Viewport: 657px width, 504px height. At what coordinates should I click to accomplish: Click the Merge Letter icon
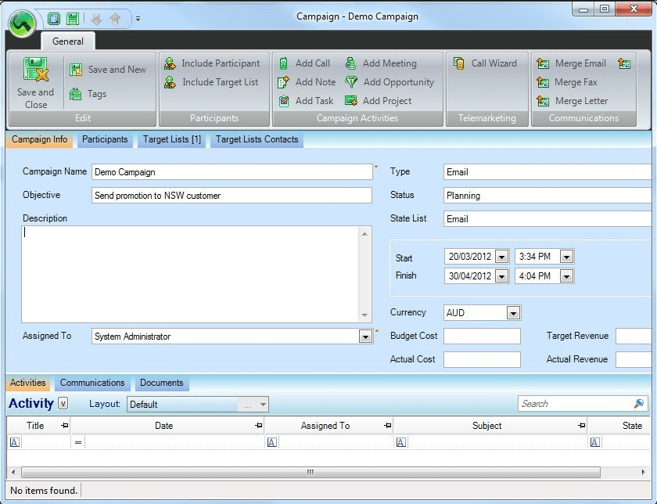coord(543,101)
